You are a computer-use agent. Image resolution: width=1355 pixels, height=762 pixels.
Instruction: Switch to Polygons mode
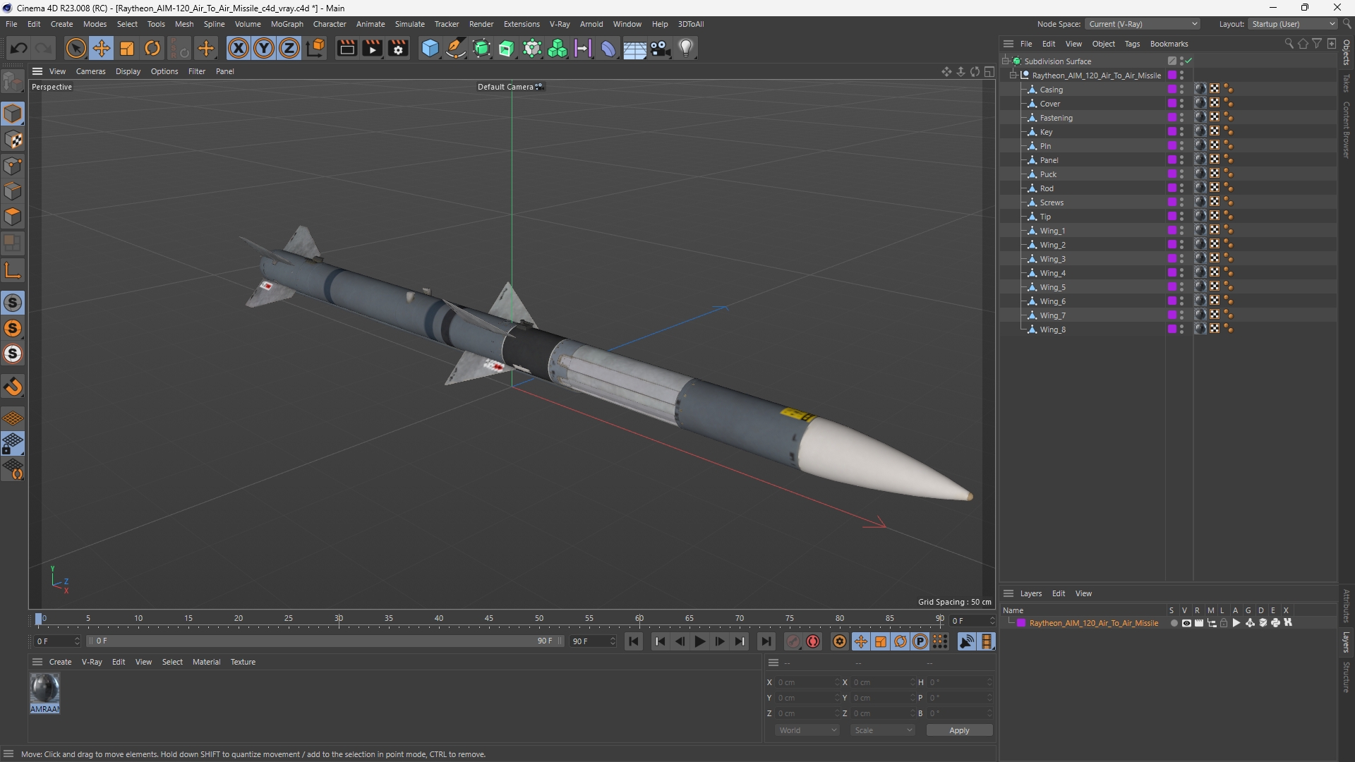click(x=13, y=217)
